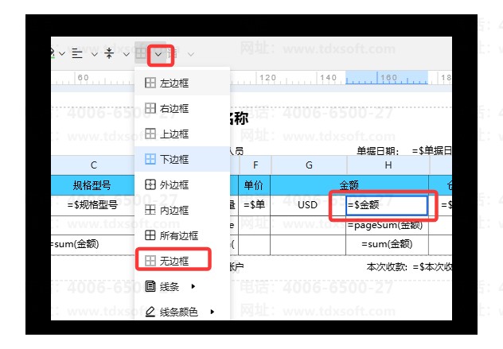
Task: Select 外边框 outer border option
Action: click(174, 184)
